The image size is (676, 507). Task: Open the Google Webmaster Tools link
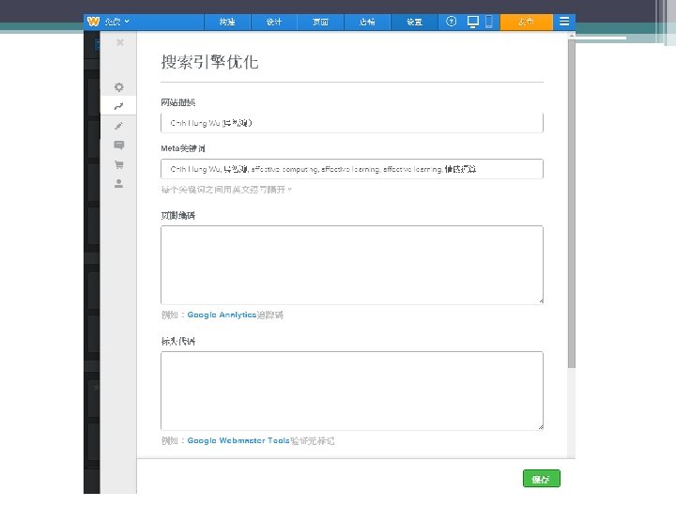coord(238,440)
